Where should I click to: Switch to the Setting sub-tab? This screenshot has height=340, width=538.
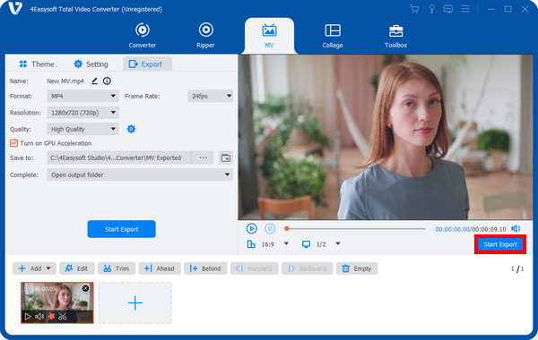click(x=91, y=64)
